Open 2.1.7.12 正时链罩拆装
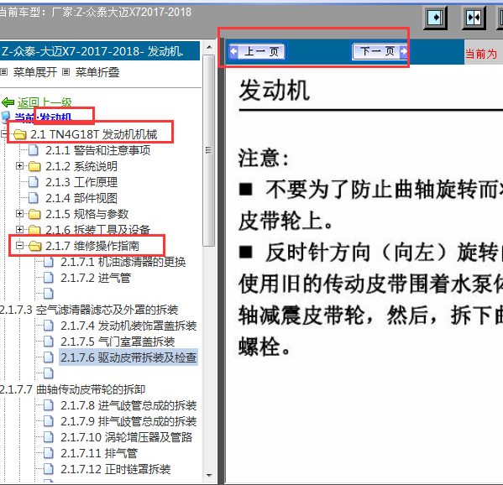This screenshot has height=485, width=503. (116, 469)
